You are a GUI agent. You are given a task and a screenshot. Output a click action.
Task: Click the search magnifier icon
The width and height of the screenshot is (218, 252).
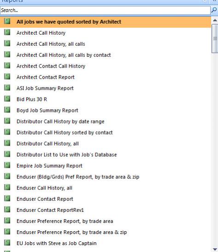(214, 10)
